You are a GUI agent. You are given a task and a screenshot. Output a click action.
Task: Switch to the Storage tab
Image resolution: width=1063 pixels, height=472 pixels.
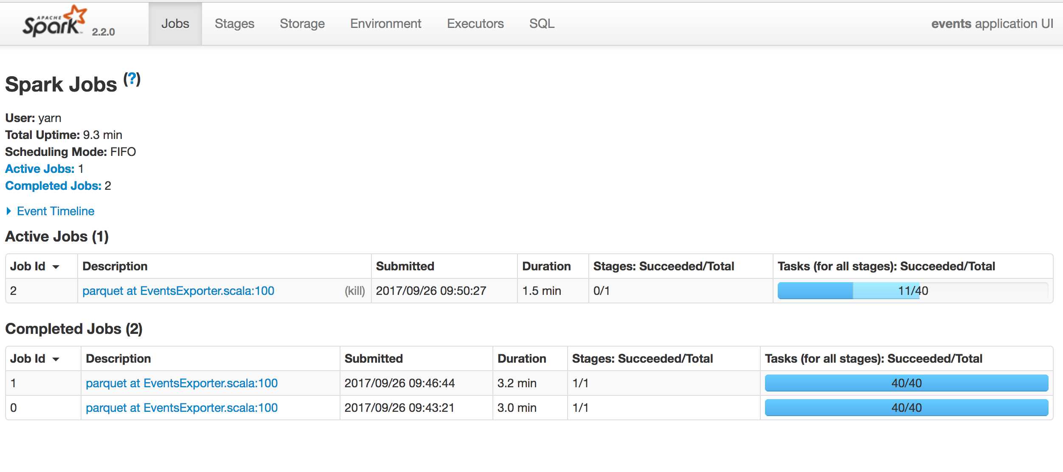(302, 24)
